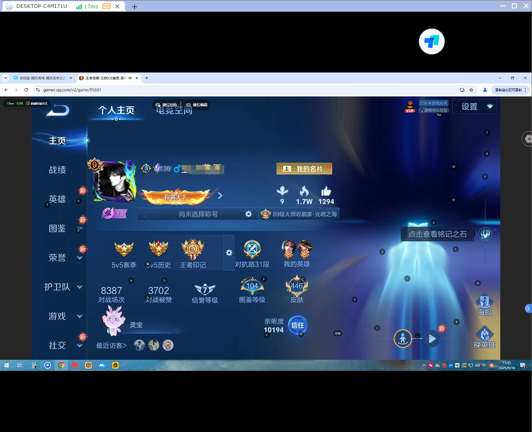This screenshot has height=432, width=532.
Task: Toggle the 键位切换 key mapping switch
Action: (x=166, y=105)
